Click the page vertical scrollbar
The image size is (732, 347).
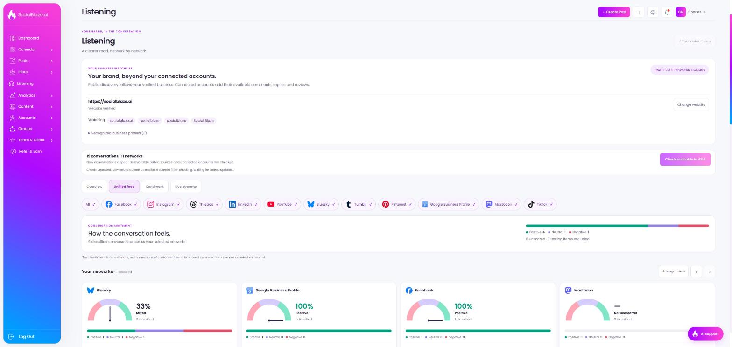click(x=731, y=68)
